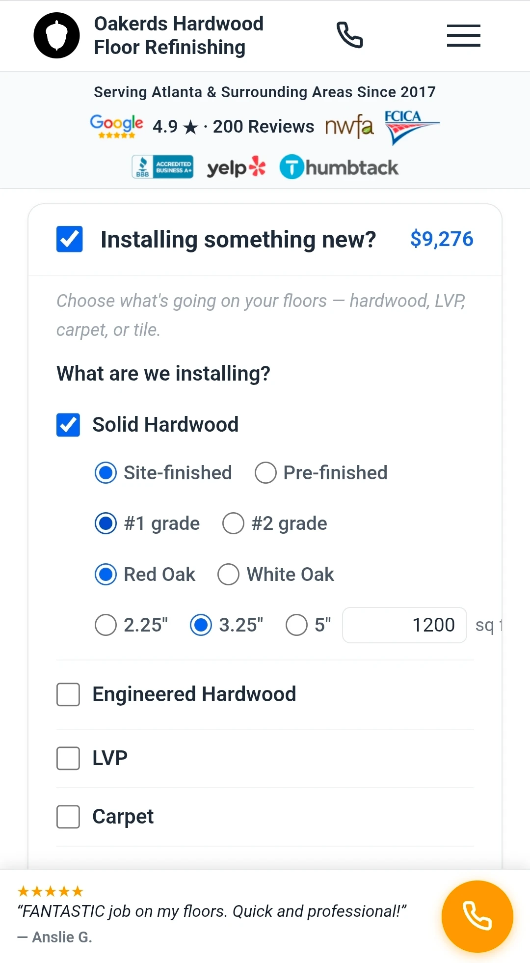Enable the Engineered Hardwood option
This screenshot has height=963, width=530.
coord(68,694)
